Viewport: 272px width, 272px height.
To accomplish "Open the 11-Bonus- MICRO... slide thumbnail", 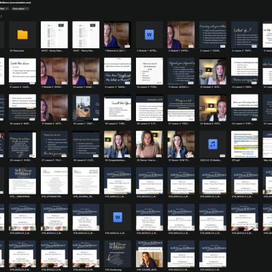I will 181,71.
